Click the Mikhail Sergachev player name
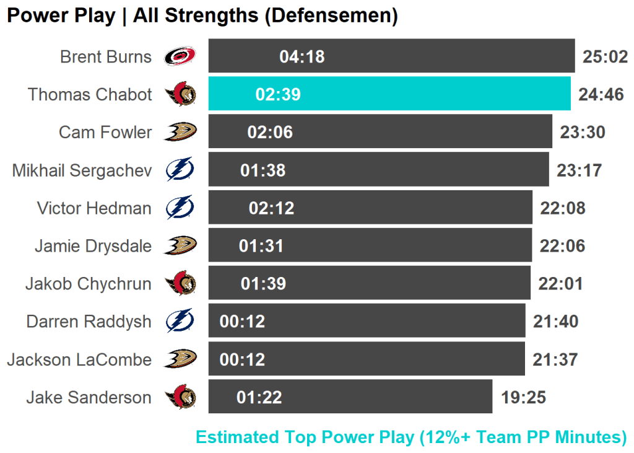Viewport: 634px width, 453px height. click(82, 170)
